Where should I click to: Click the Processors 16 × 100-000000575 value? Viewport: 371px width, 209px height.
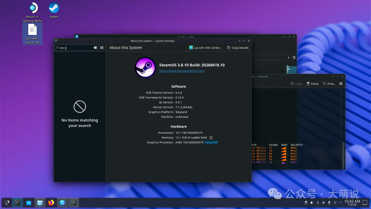(x=189, y=133)
